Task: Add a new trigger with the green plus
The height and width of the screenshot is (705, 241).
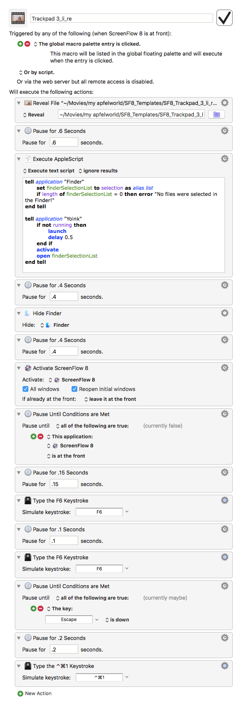Action: coord(20,44)
